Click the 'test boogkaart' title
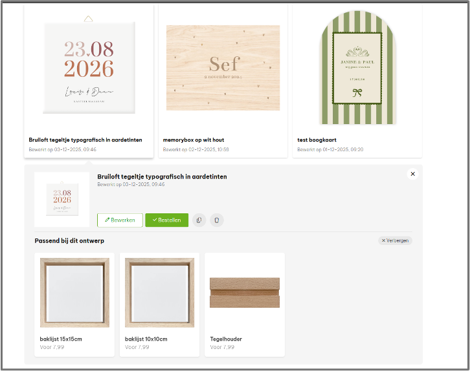This screenshot has width=470, height=371. (317, 140)
